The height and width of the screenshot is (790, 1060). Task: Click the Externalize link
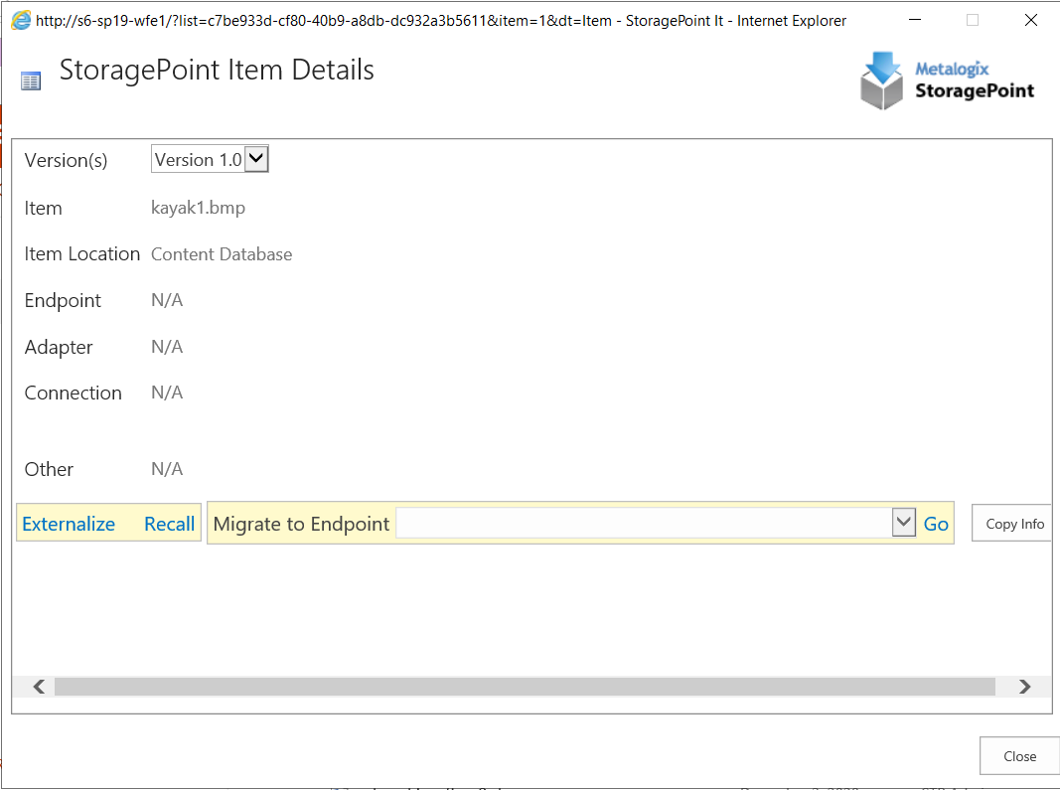(x=69, y=524)
